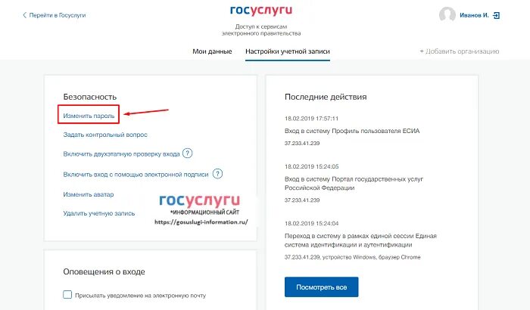Click the logout icon next to Иванов И.
Viewport: 530px width, 310px height.
496,15
